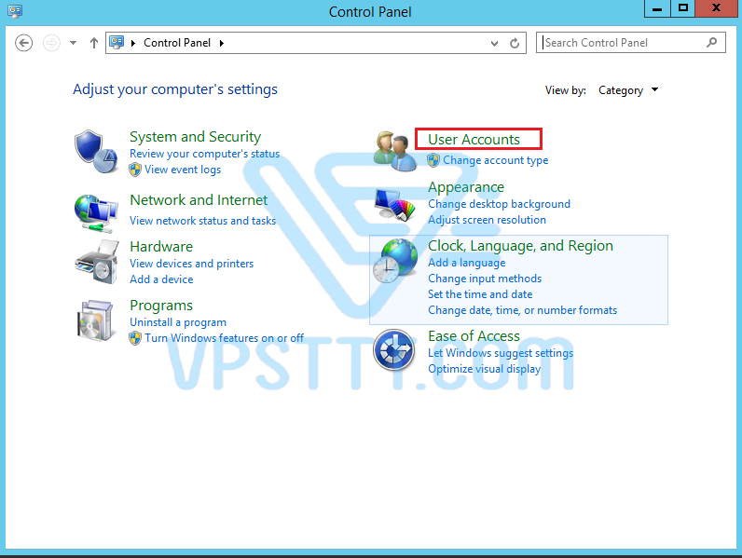
Task: Click Optimize visual display
Action: tap(484, 369)
